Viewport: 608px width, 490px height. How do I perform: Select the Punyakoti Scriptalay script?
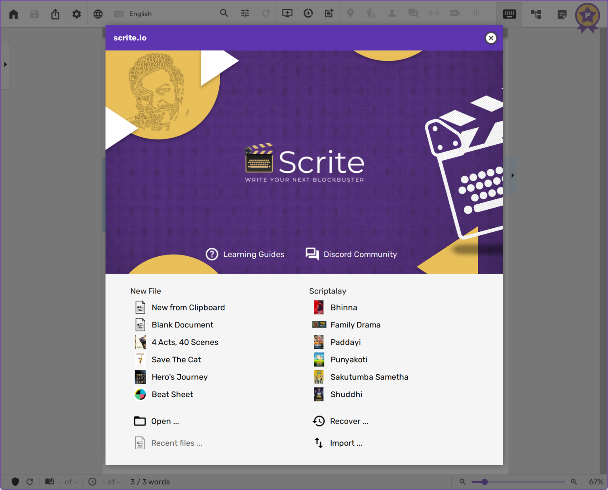pyautogui.click(x=349, y=359)
